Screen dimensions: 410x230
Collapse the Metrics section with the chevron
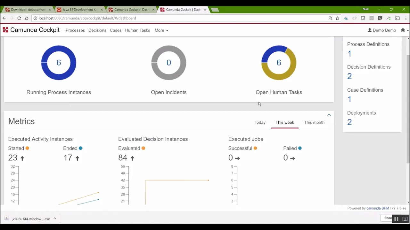(x=329, y=115)
